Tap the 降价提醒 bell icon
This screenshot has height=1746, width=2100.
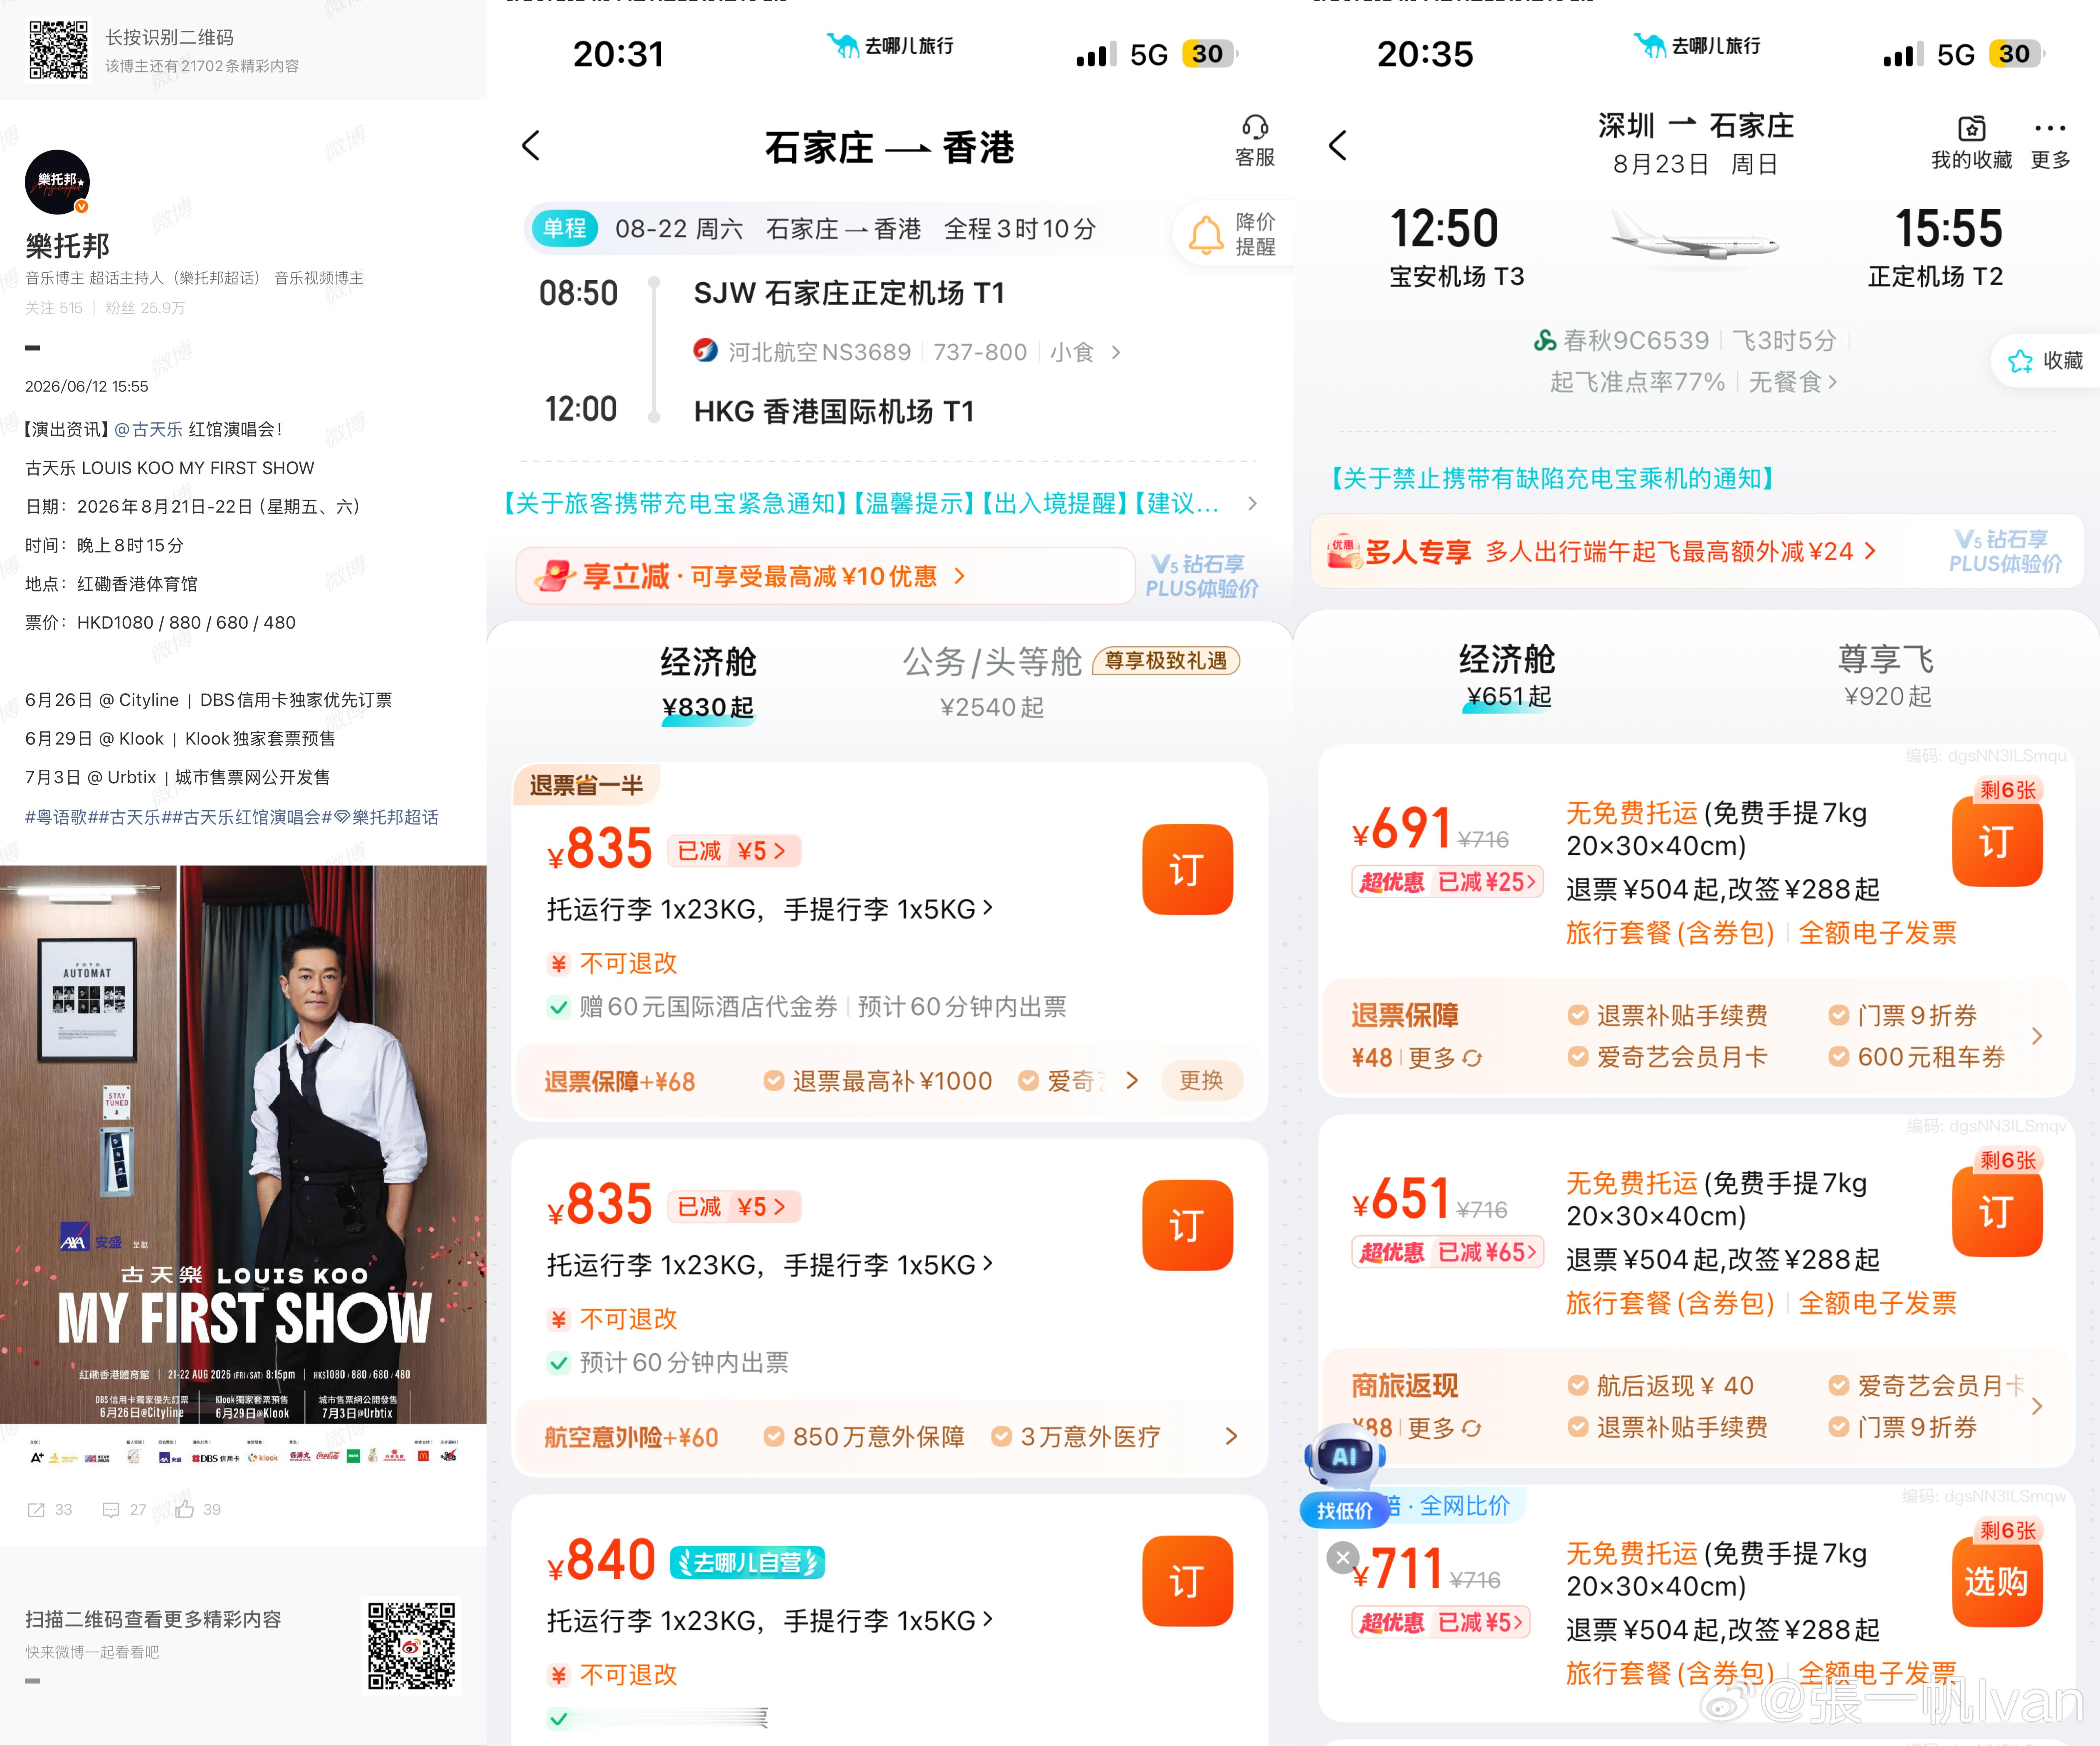coord(1206,235)
